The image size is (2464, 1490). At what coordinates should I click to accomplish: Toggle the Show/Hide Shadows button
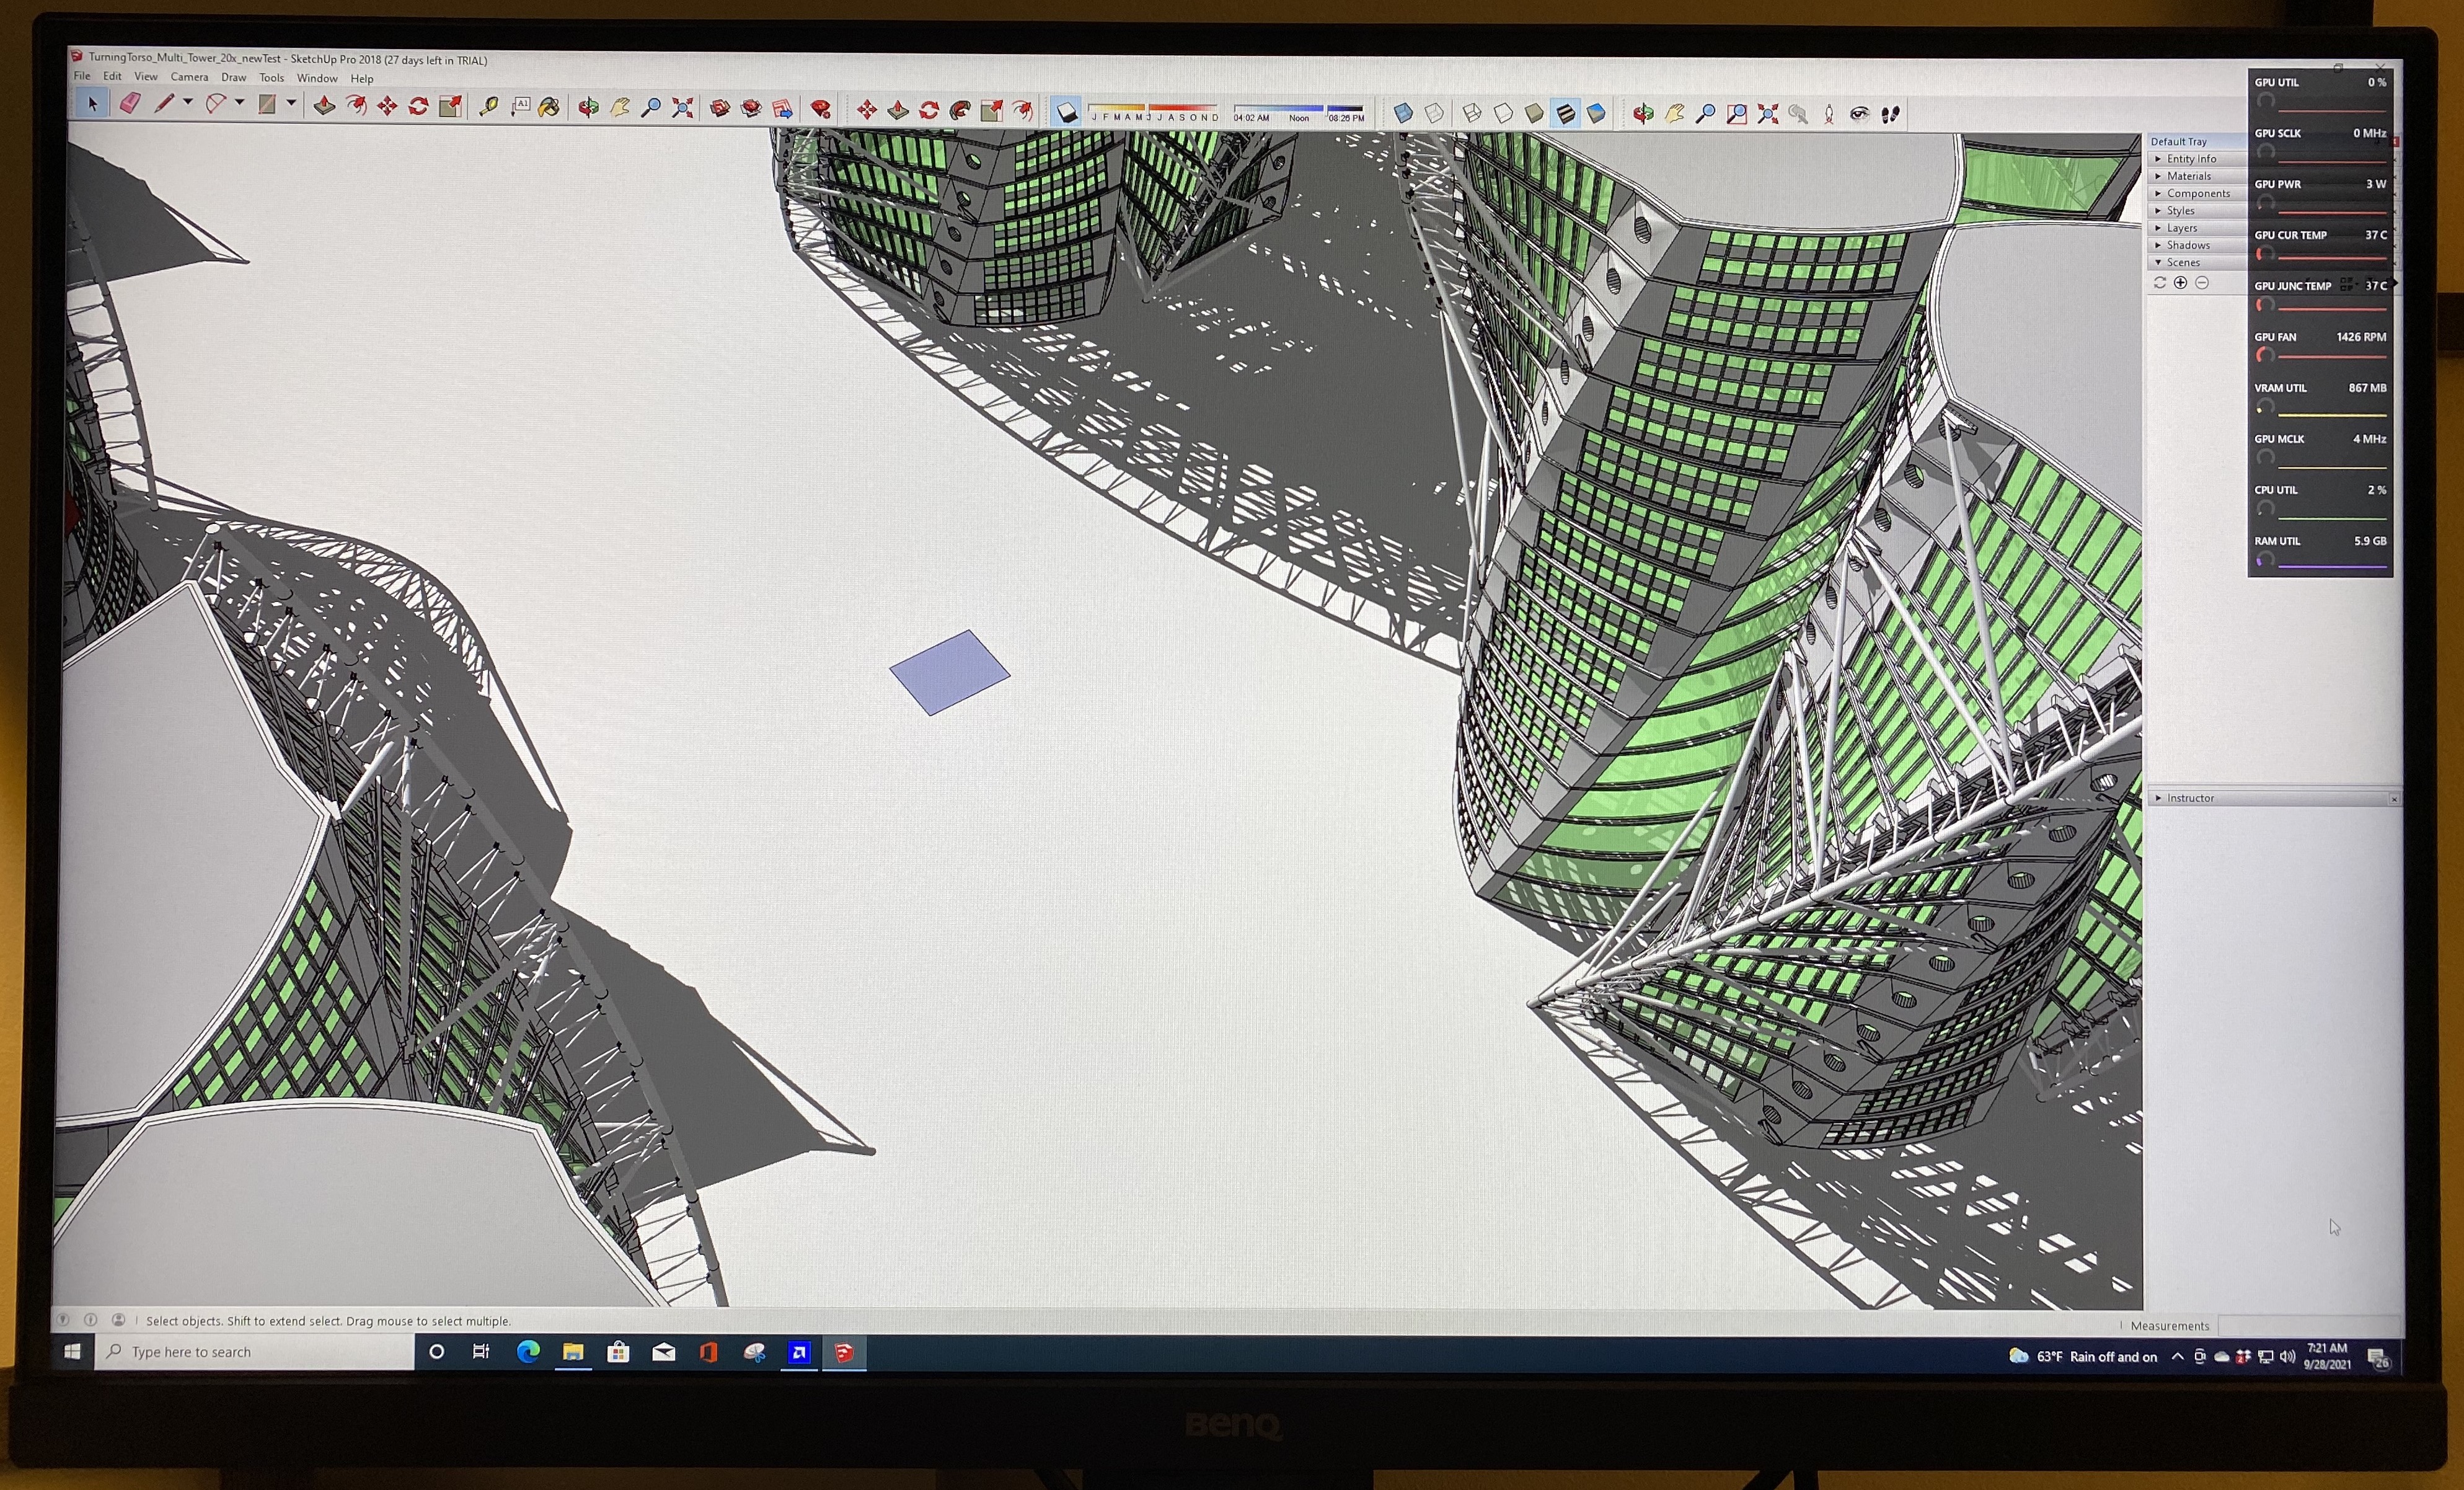(1067, 112)
